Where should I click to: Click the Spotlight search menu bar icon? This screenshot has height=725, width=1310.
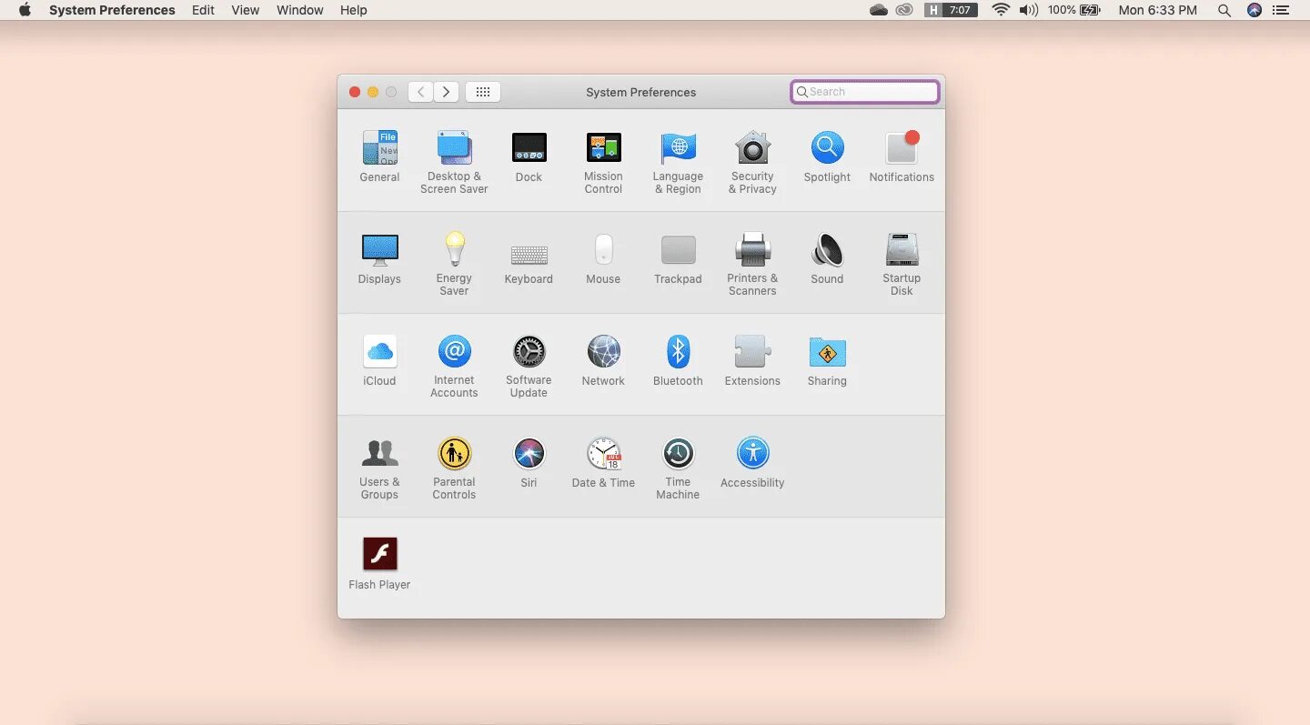pyautogui.click(x=1224, y=10)
